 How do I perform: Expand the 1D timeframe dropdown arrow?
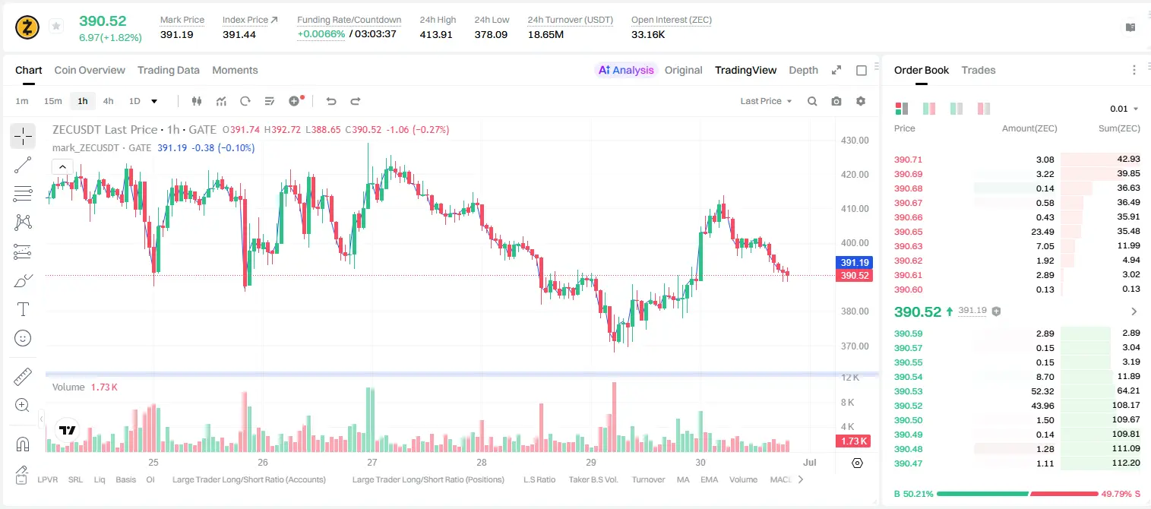154,101
